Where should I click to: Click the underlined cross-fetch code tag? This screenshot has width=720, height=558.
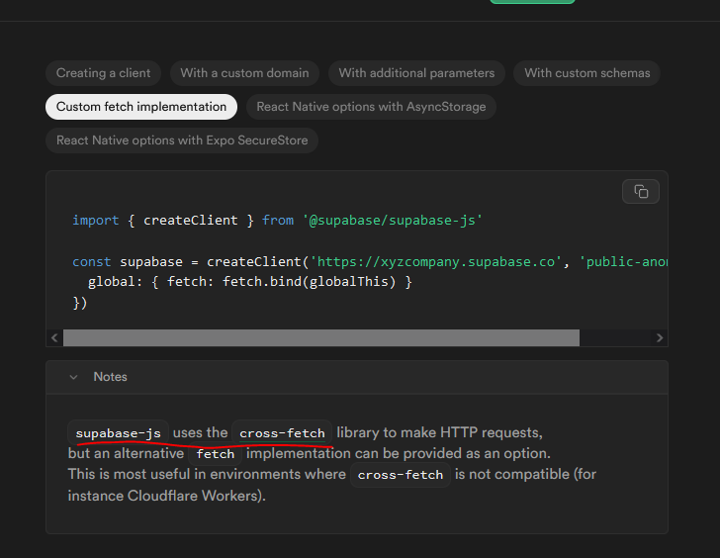point(282,433)
